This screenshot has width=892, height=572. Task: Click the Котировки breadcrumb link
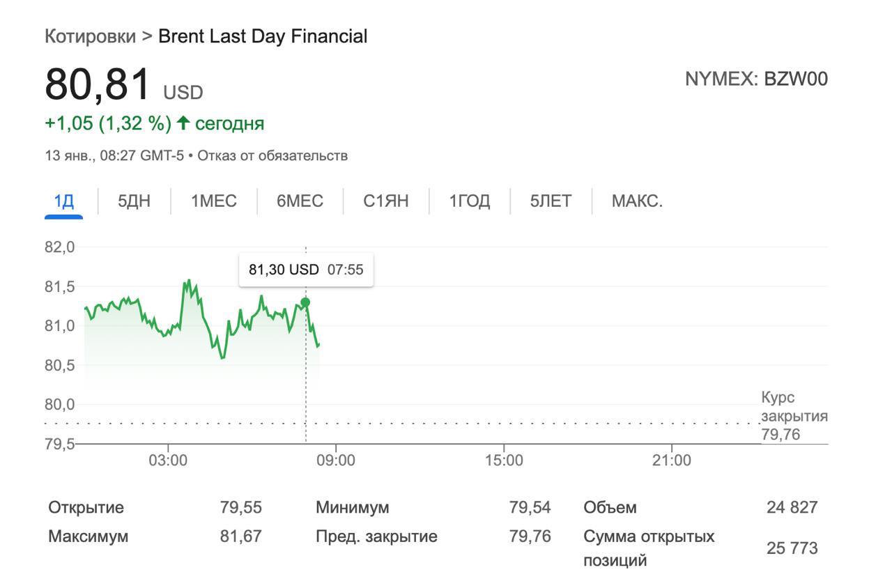click(90, 36)
